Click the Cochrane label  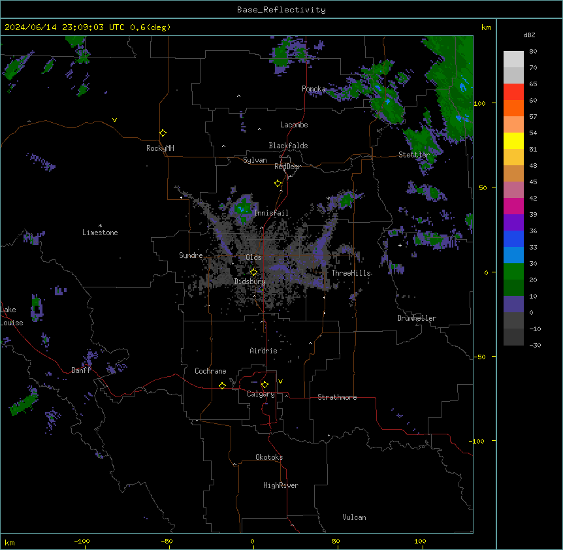[x=210, y=371]
